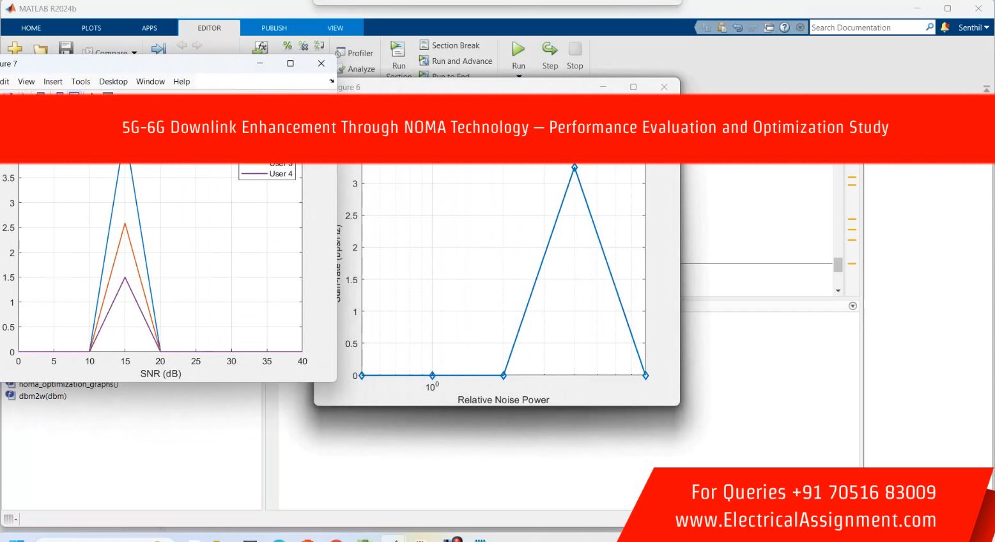Open the Tools menu in Figure 7

pos(81,82)
